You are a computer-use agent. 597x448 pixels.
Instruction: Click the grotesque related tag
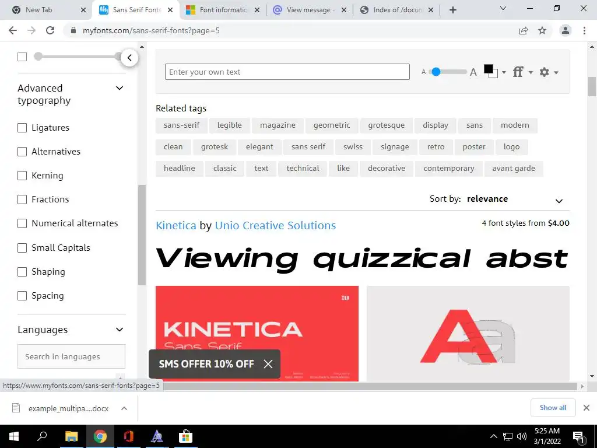[x=386, y=125]
